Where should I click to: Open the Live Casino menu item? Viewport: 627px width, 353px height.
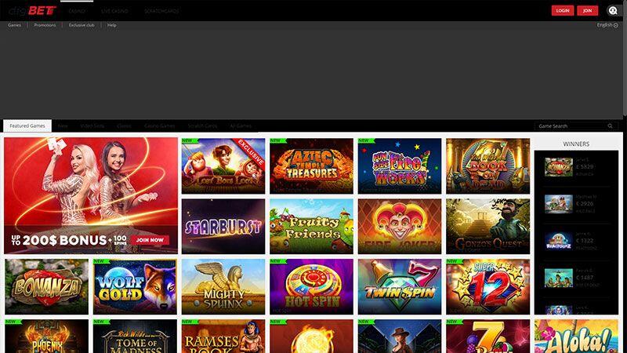[x=114, y=11]
